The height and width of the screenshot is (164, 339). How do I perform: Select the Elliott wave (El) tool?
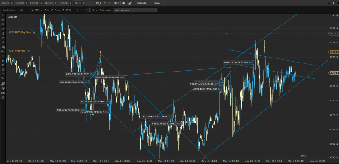3,56
